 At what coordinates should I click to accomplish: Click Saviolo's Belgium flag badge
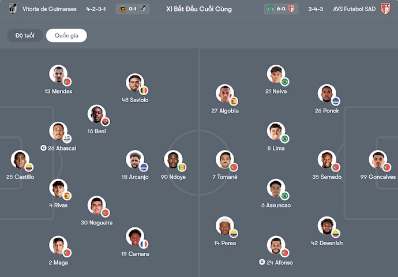[144, 91]
